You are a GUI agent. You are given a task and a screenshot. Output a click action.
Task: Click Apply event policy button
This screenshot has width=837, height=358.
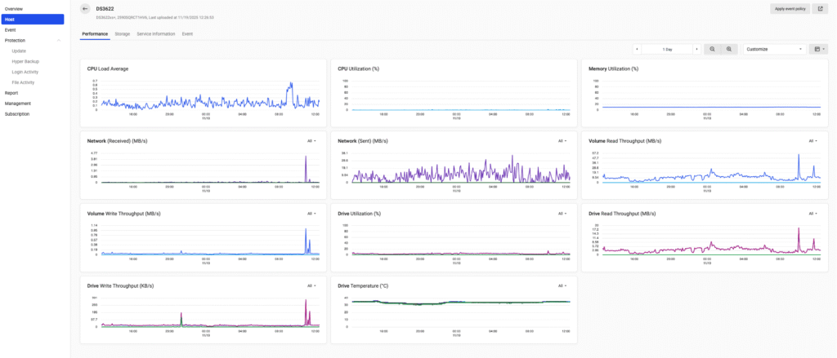tap(789, 8)
